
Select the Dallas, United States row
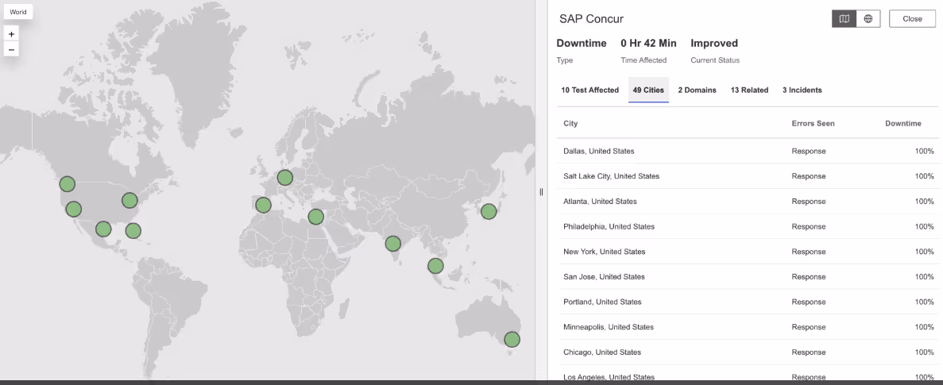pyautogui.click(x=748, y=152)
